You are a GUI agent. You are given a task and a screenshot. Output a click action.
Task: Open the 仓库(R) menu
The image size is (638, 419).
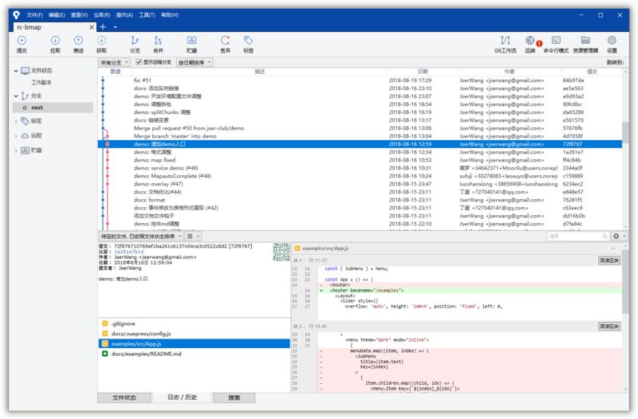click(102, 15)
